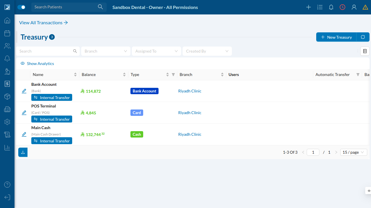Click the plus icon in top bar
Screen dimensions: 371x208
309,7
